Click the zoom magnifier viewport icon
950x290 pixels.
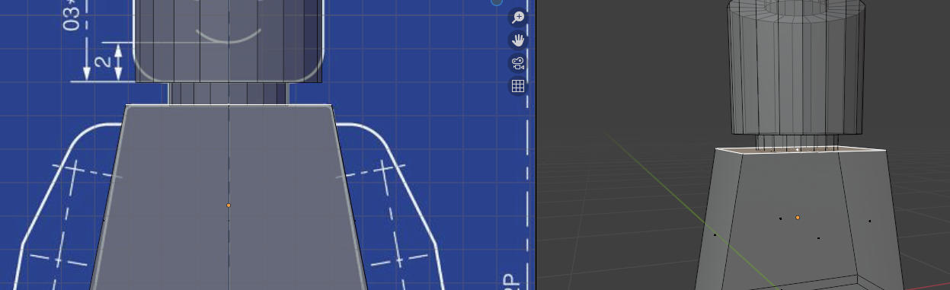[x=518, y=18]
